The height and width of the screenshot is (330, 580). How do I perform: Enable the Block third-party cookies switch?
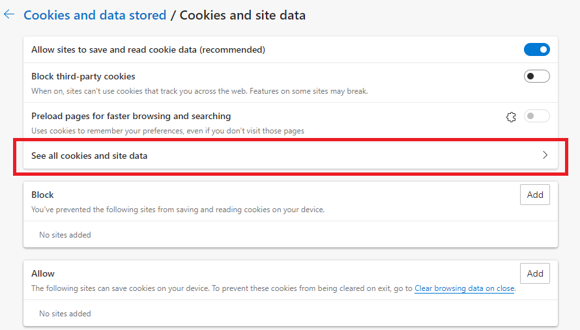pyautogui.click(x=536, y=77)
